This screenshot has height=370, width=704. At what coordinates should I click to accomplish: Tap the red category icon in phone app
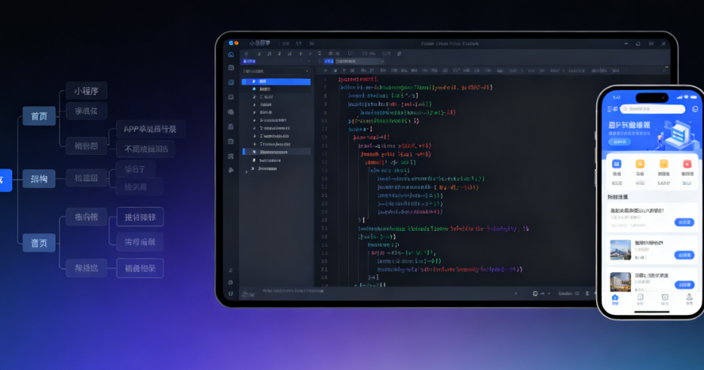tap(687, 164)
